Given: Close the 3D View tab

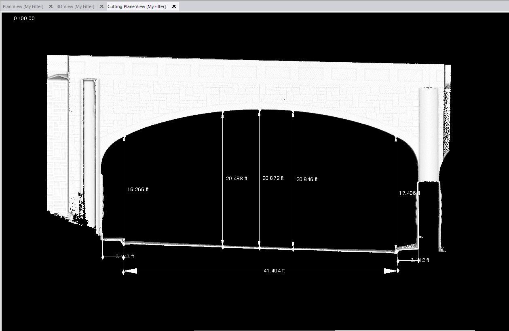Looking at the screenshot, I should coord(101,6).
